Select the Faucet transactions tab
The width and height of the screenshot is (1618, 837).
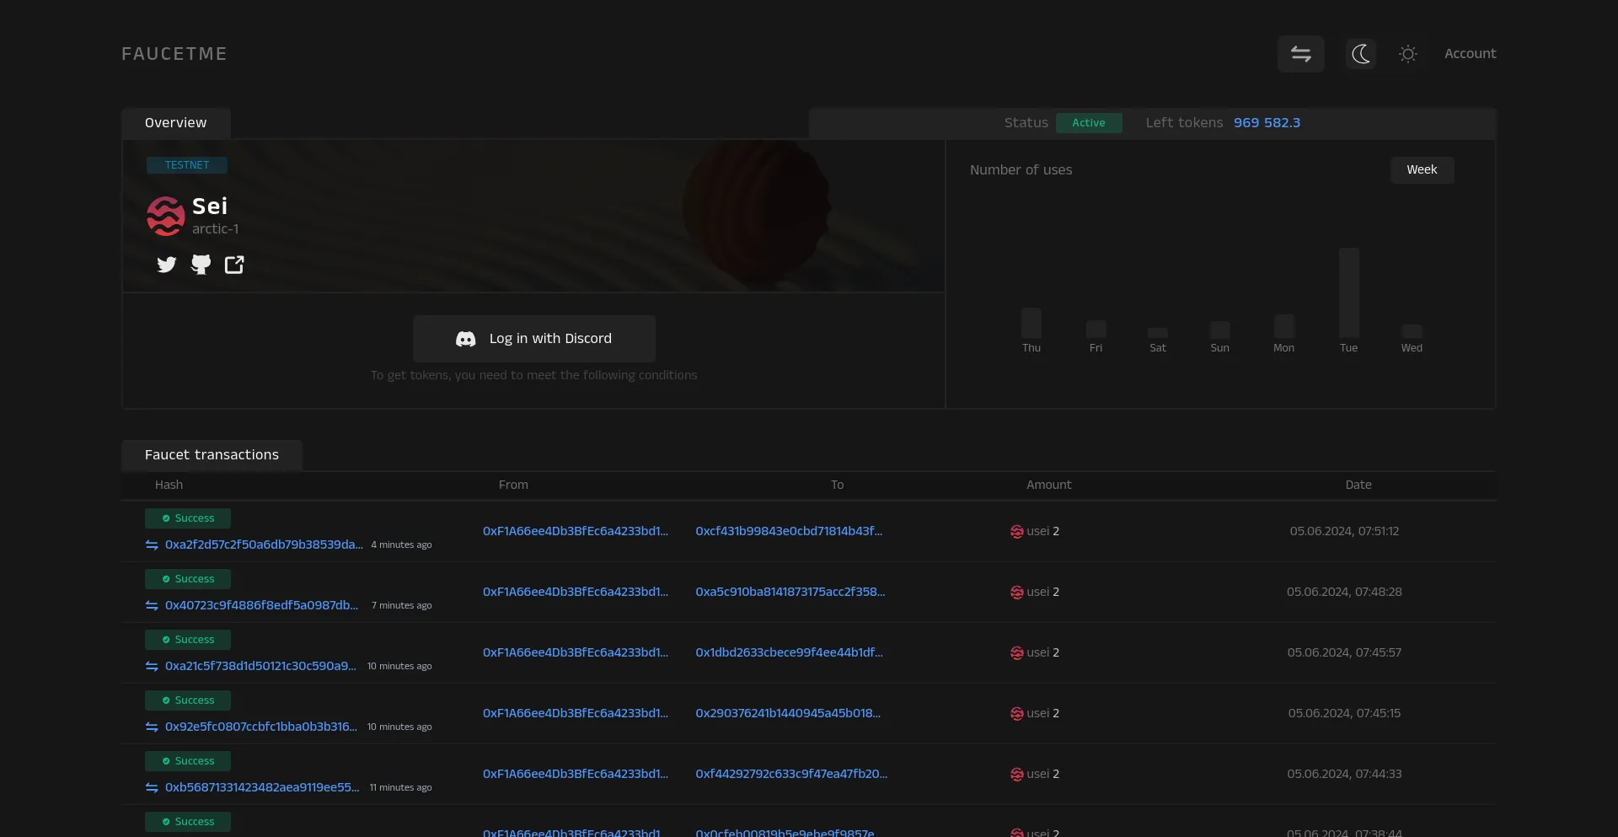tap(212, 455)
